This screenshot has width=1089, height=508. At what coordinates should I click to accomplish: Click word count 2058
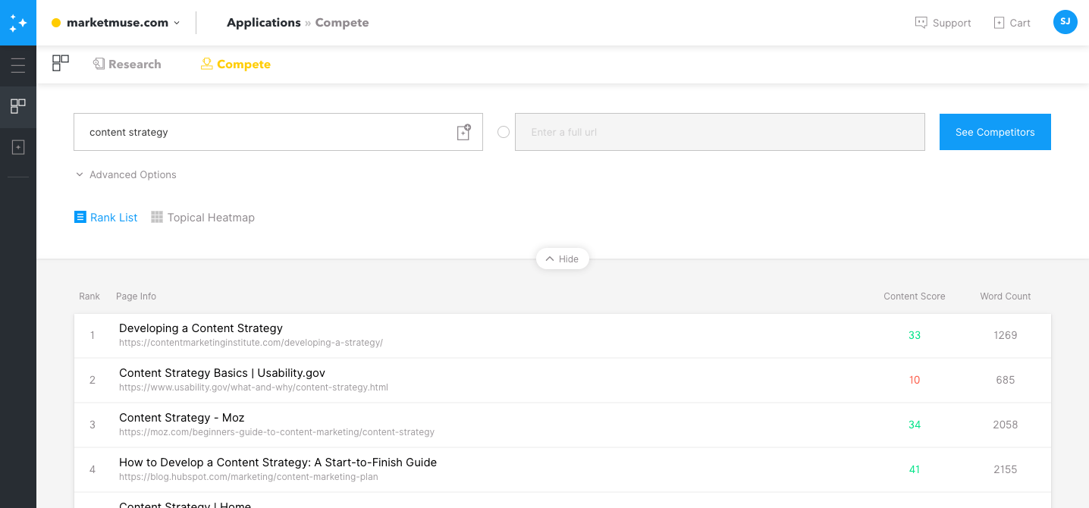1006,425
